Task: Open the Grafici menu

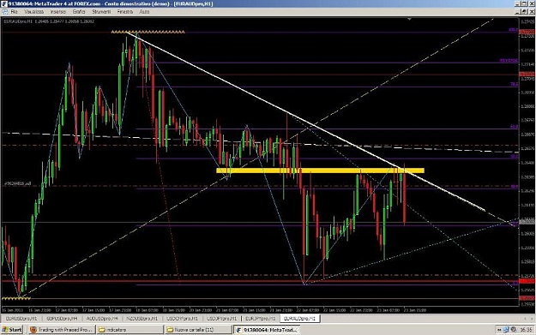Action: (79, 12)
